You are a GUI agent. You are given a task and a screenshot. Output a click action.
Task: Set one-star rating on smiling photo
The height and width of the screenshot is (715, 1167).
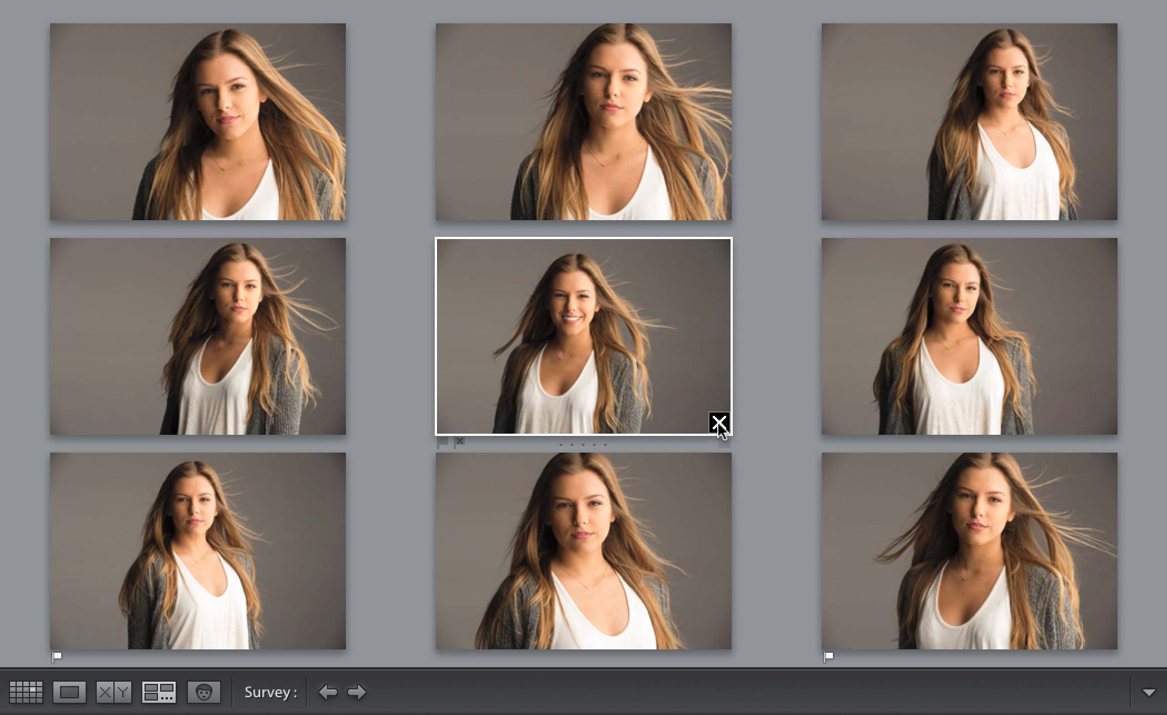click(x=560, y=445)
